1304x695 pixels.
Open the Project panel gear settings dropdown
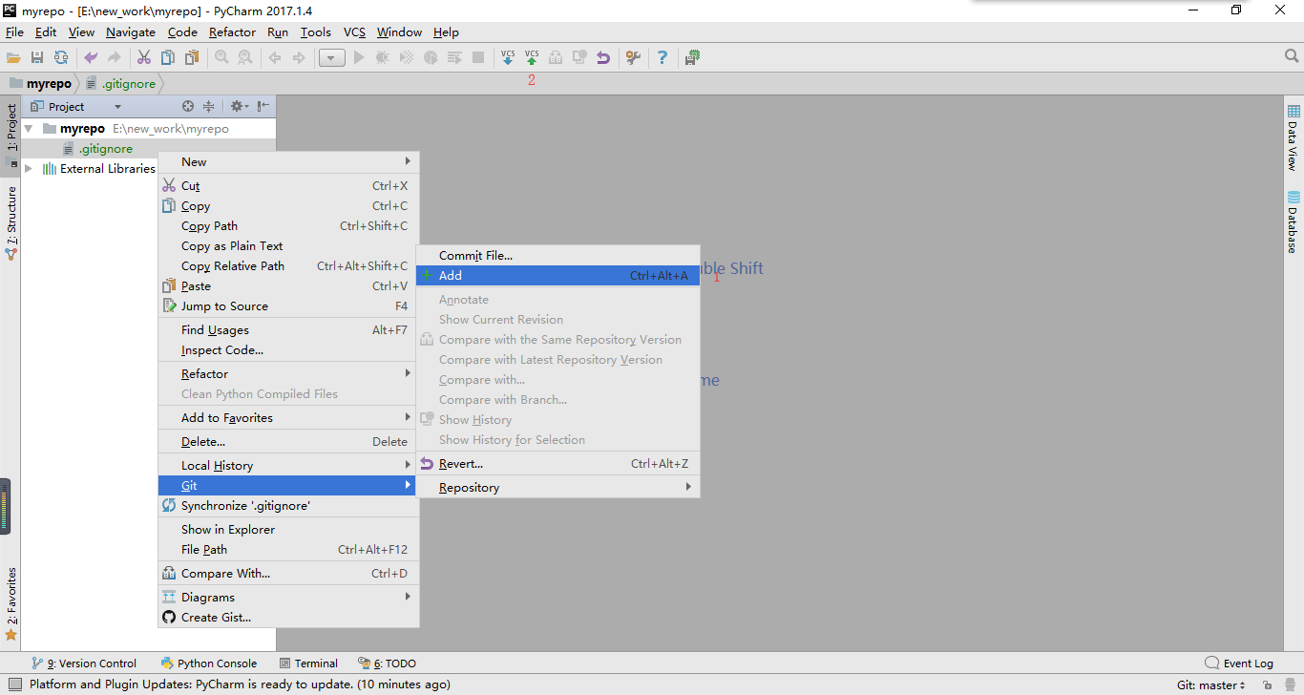pos(239,107)
